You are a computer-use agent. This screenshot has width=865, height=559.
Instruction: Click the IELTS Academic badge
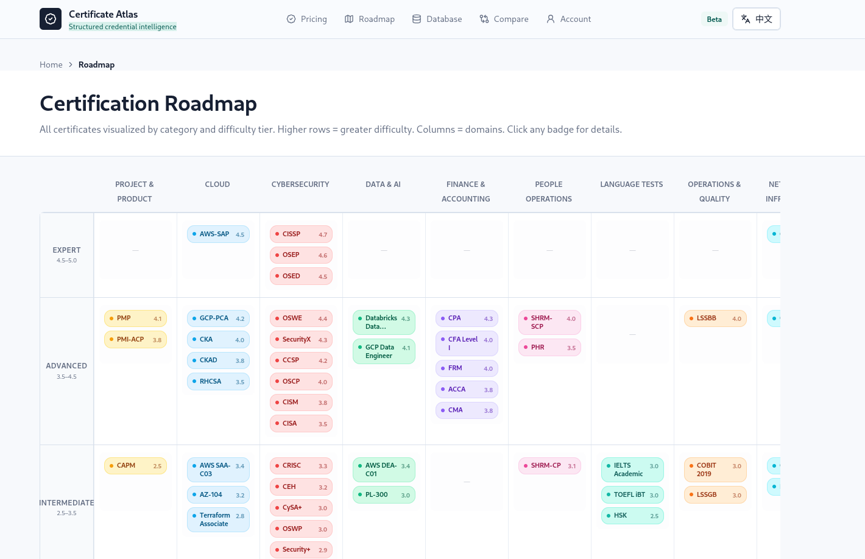coord(632,470)
